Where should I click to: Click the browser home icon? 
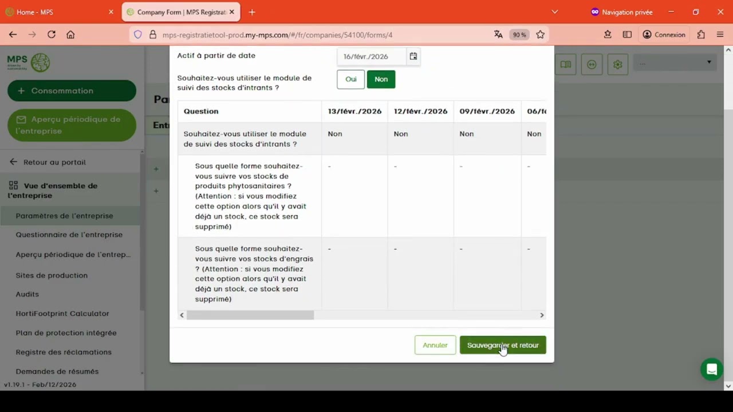70,34
